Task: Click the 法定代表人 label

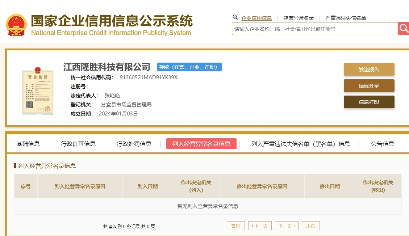Action: coord(84,96)
